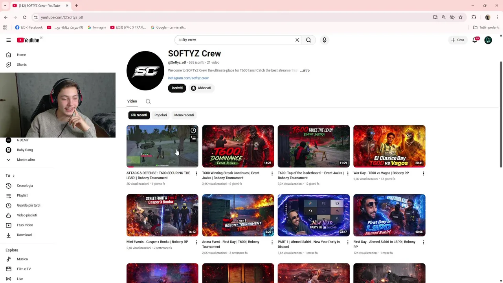Add ATTACK & DEFENSE video to queue
The width and height of the screenshot is (503, 283).
(193, 138)
